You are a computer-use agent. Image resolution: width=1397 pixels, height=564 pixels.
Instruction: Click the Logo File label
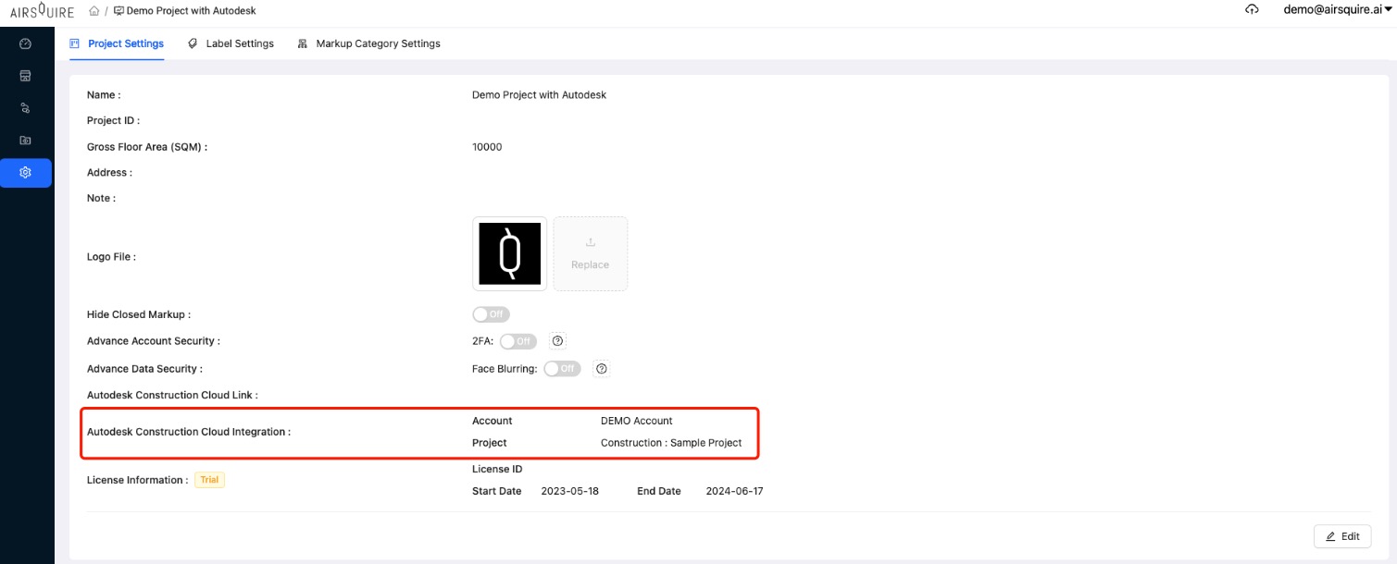pos(111,257)
